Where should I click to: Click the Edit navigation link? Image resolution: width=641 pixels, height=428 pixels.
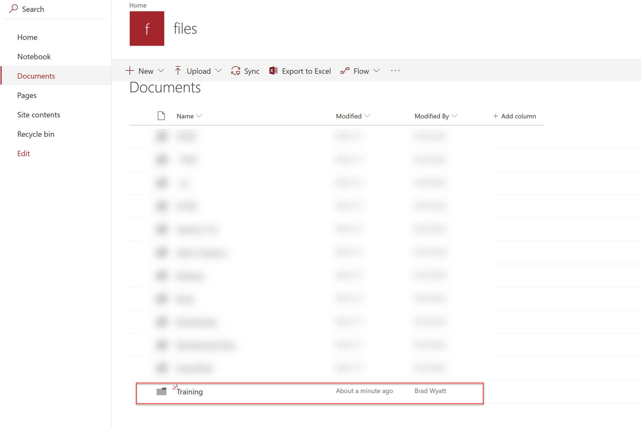click(x=23, y=153)
